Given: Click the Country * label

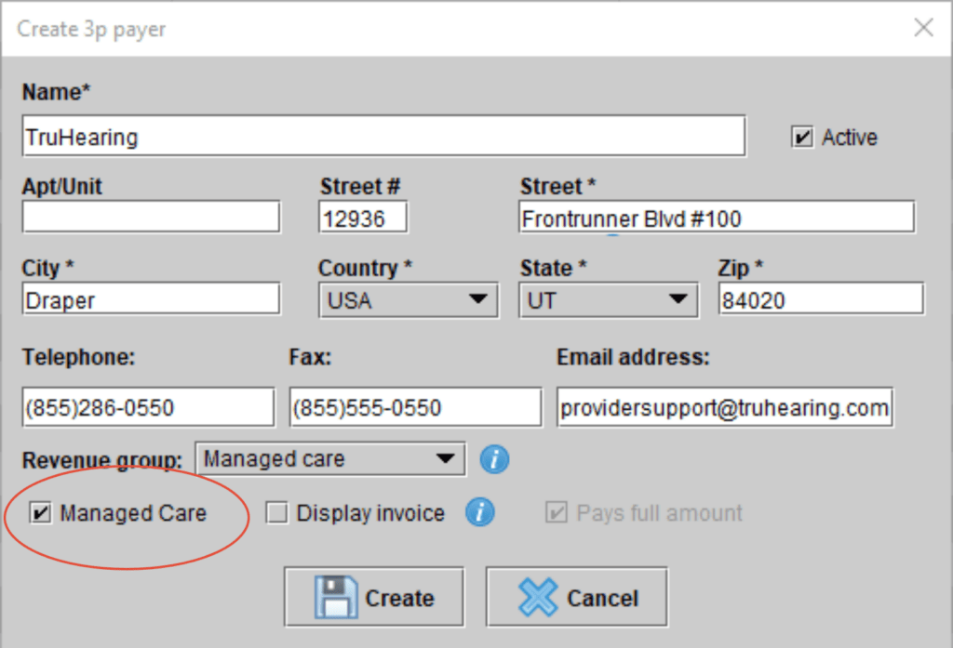Looking at the screenshot, I should [x=365, y=269].
